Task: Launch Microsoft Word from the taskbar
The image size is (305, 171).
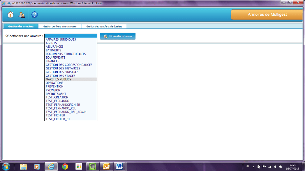Action: (119, 166)
